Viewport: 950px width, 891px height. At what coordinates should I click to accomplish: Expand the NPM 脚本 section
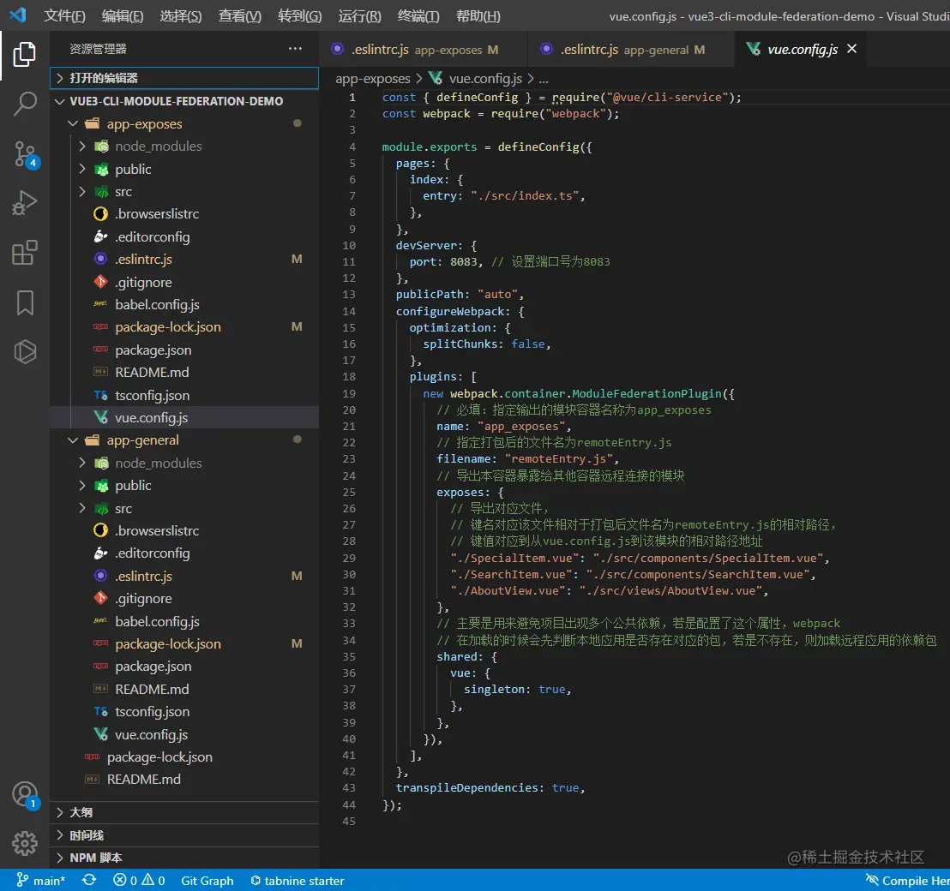pos(184,858)
